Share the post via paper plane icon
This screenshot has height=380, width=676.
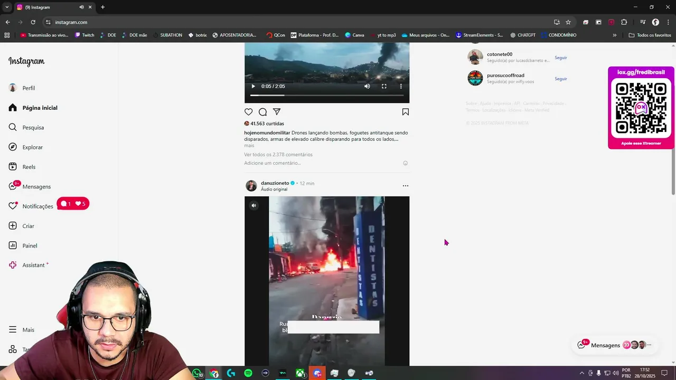[x=277, y=112]
